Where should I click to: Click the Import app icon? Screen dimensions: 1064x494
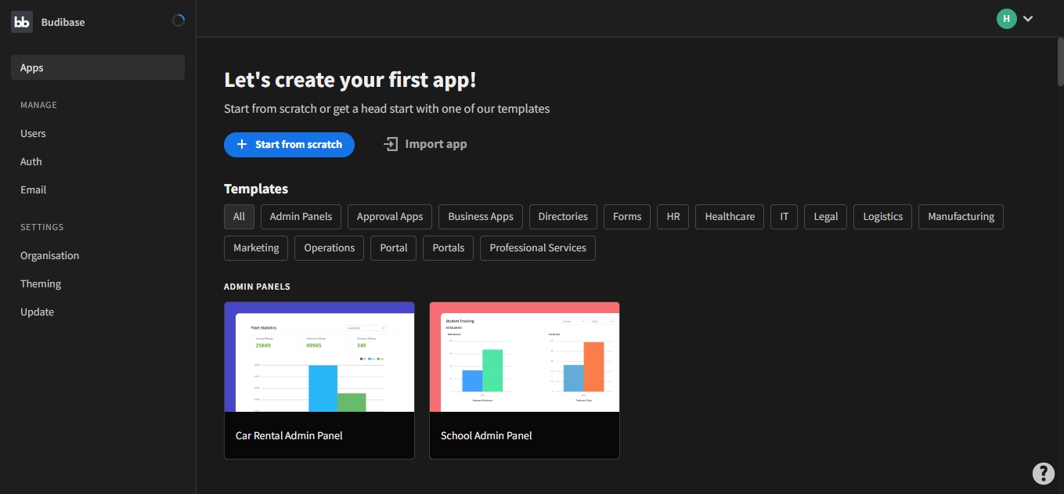point(391,144)
